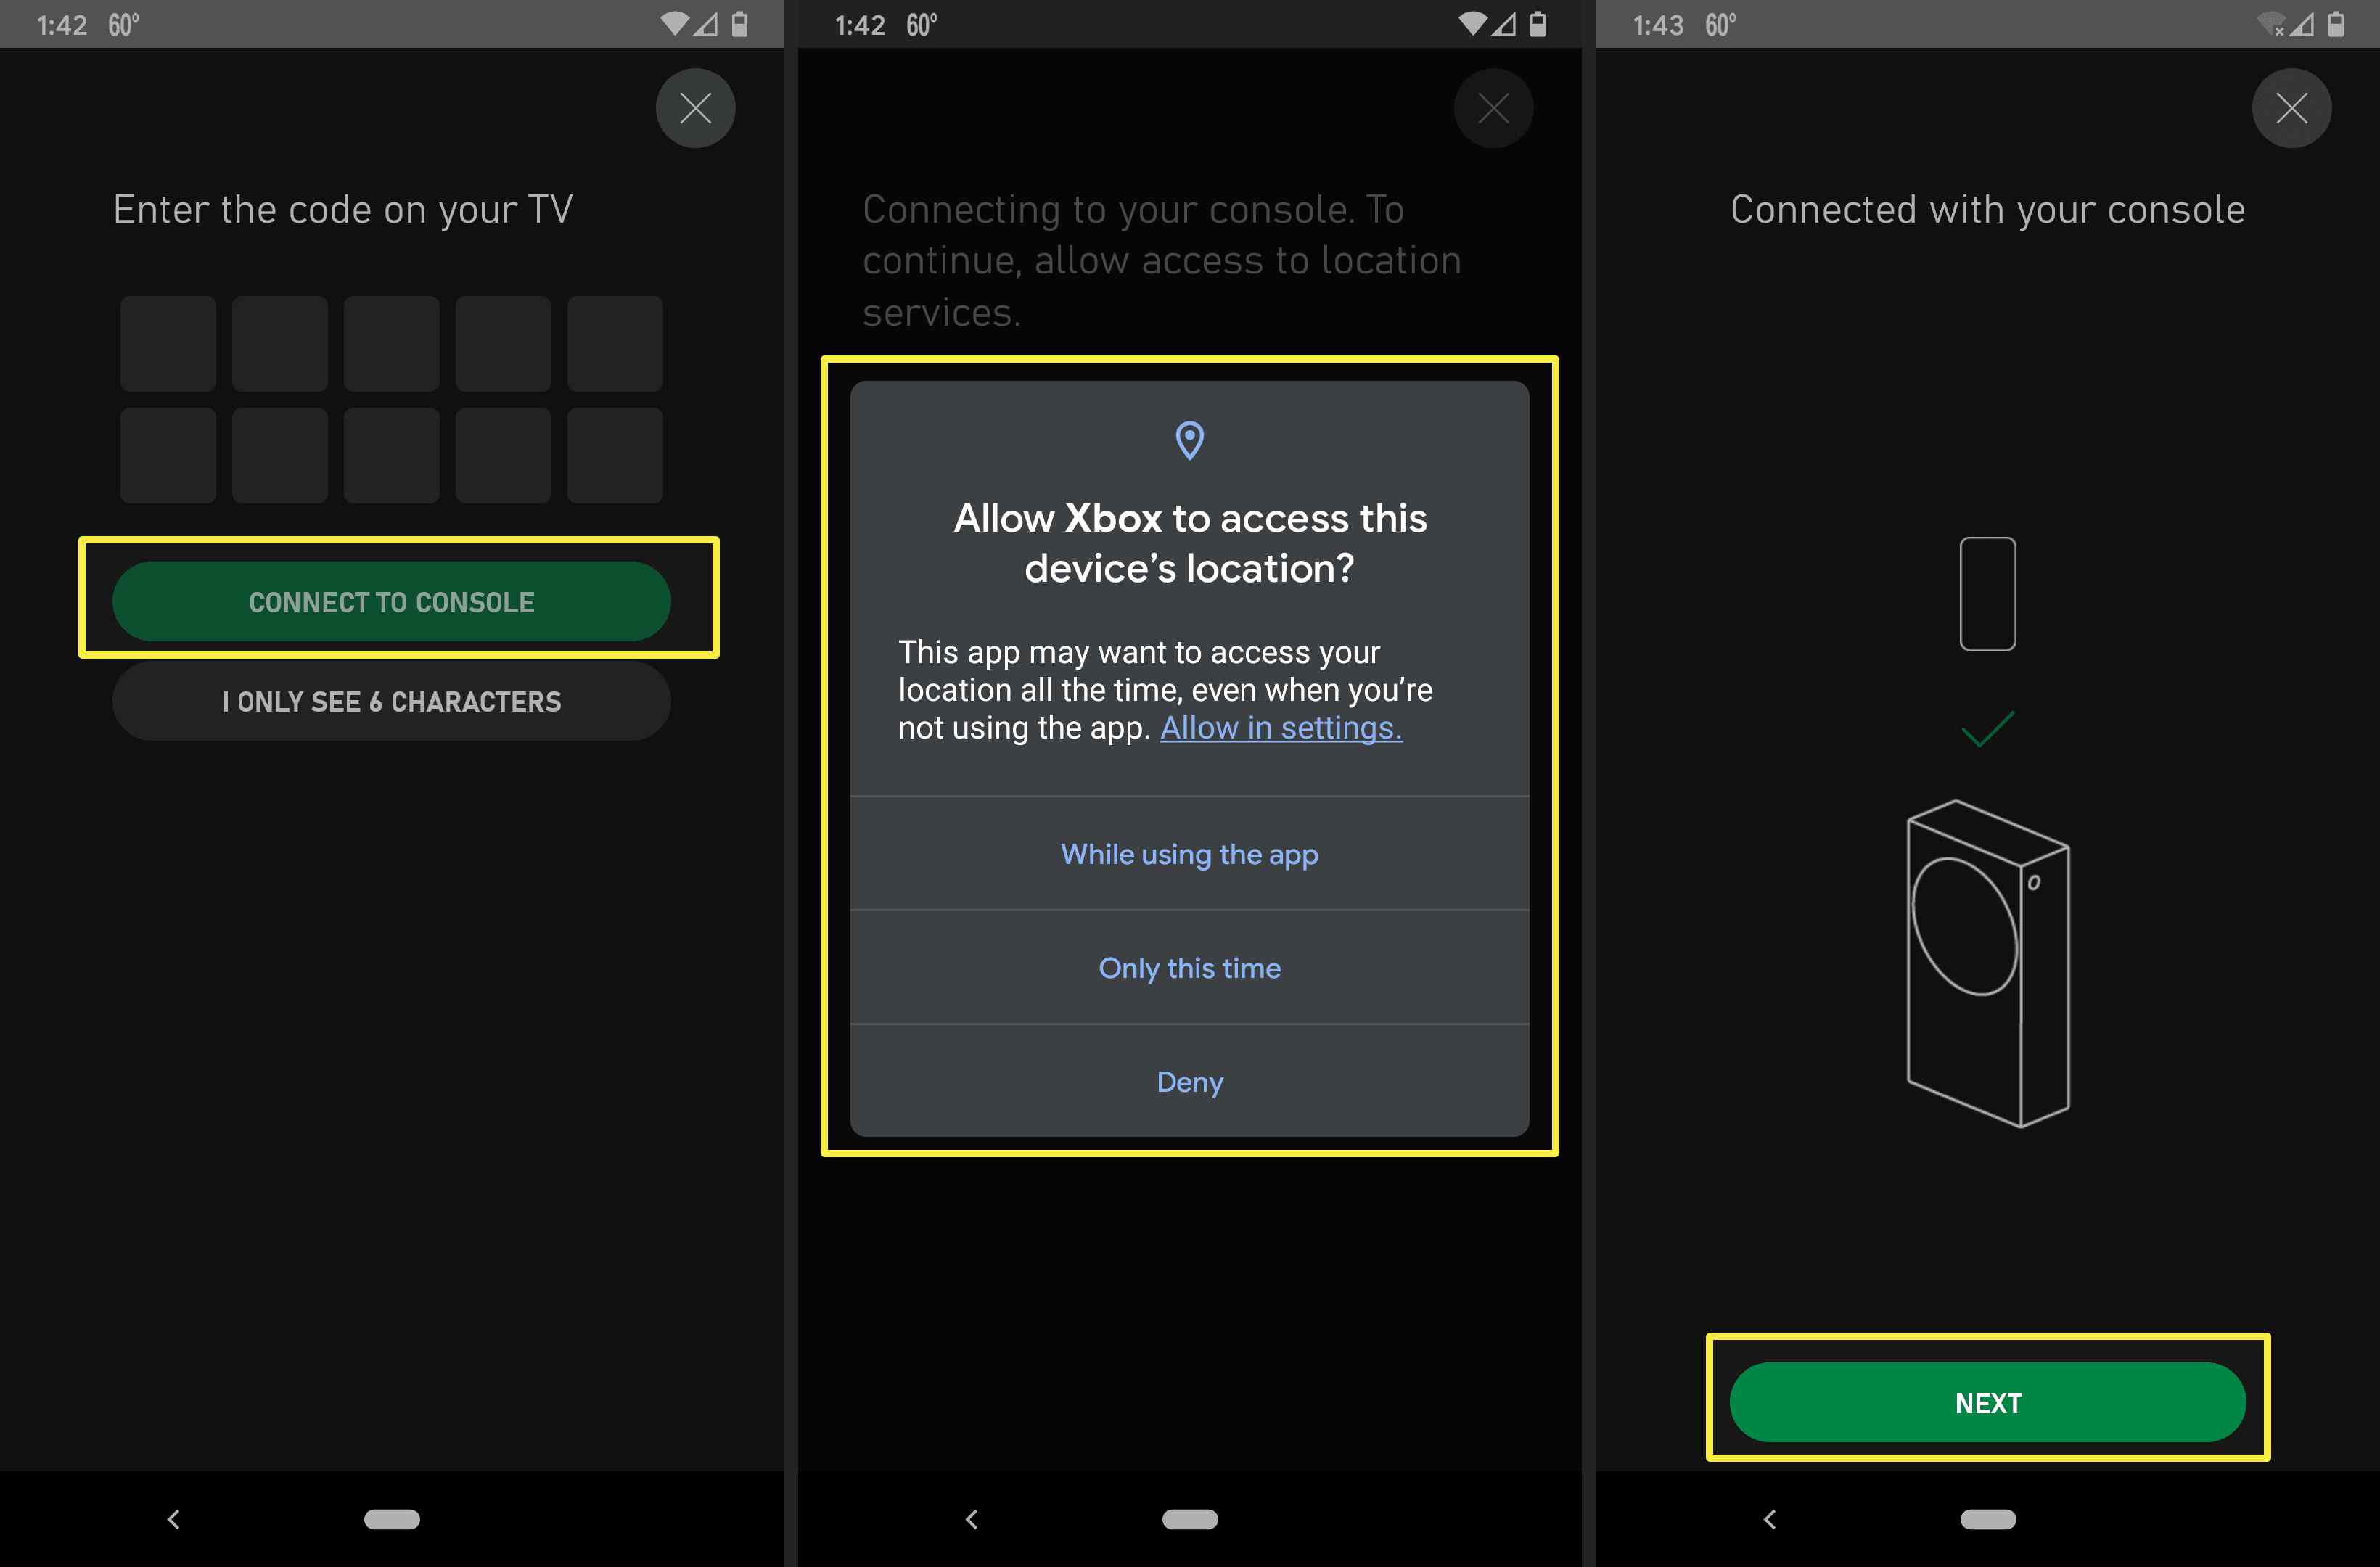The height and width of the screenshot is (1567, 2380).
Task: Deny Xbox location access
Action: [x=1189, y=1081]
